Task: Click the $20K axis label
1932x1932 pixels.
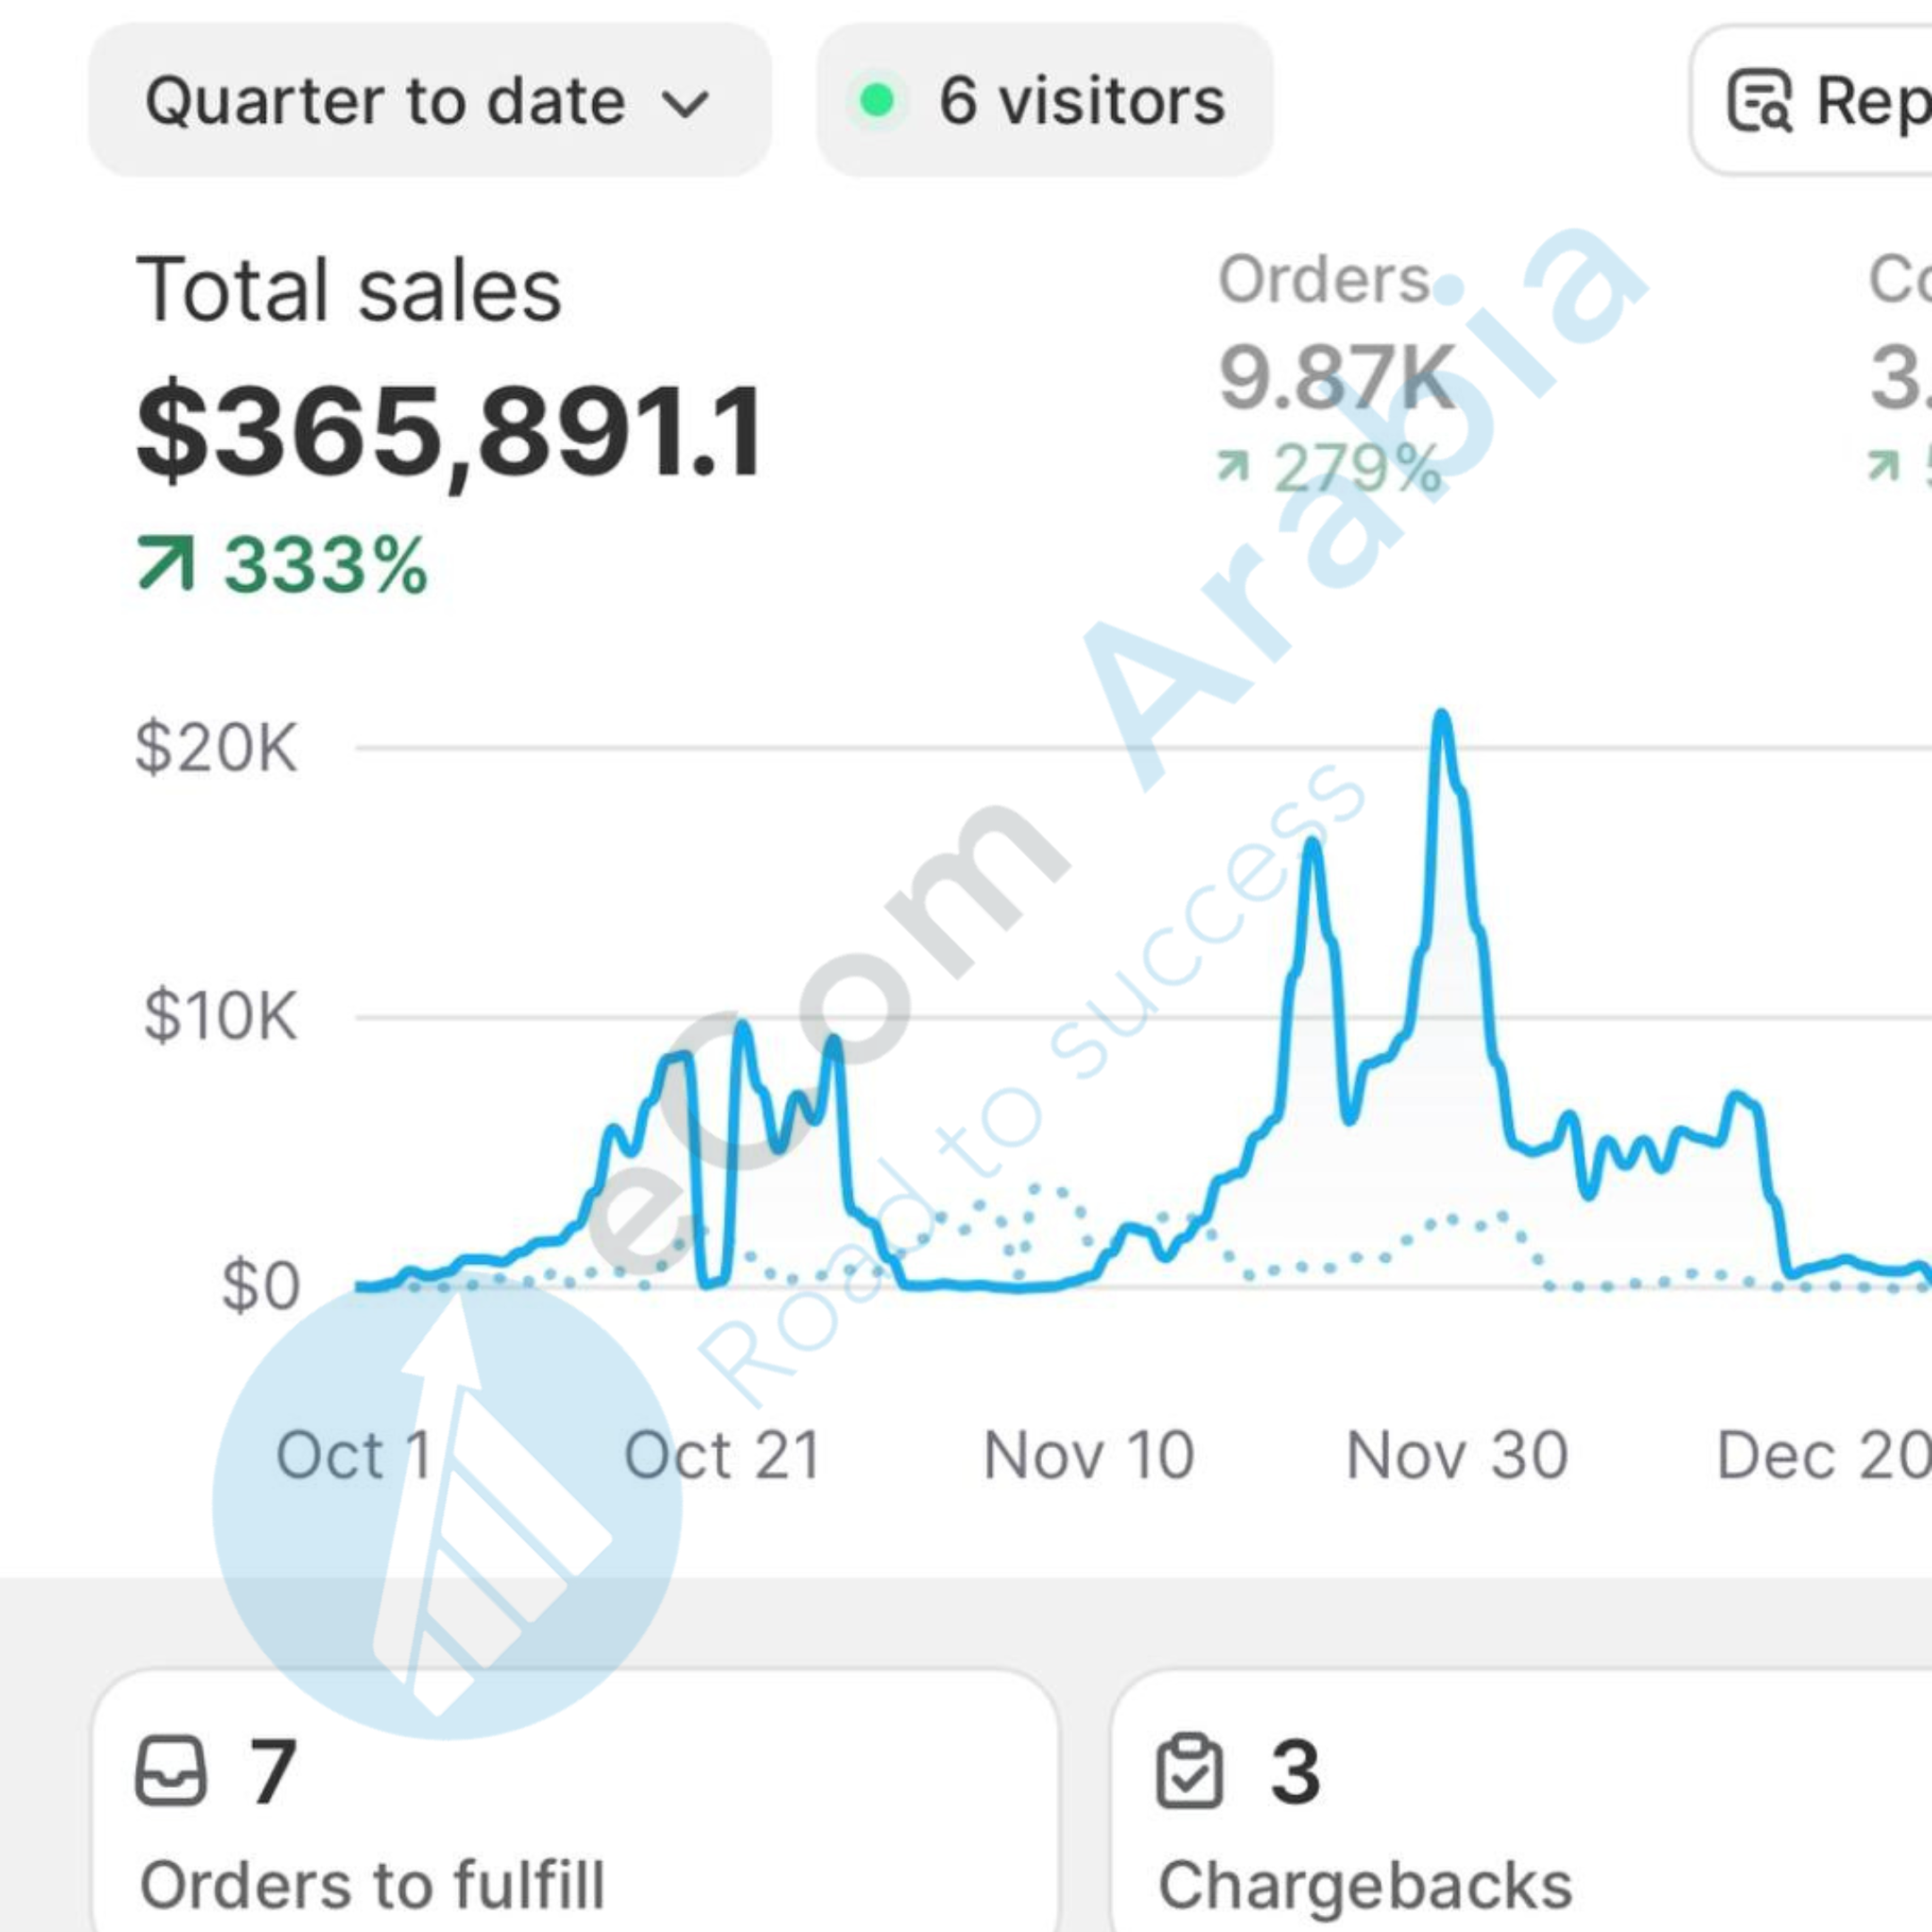Action: tap(216, 748)
